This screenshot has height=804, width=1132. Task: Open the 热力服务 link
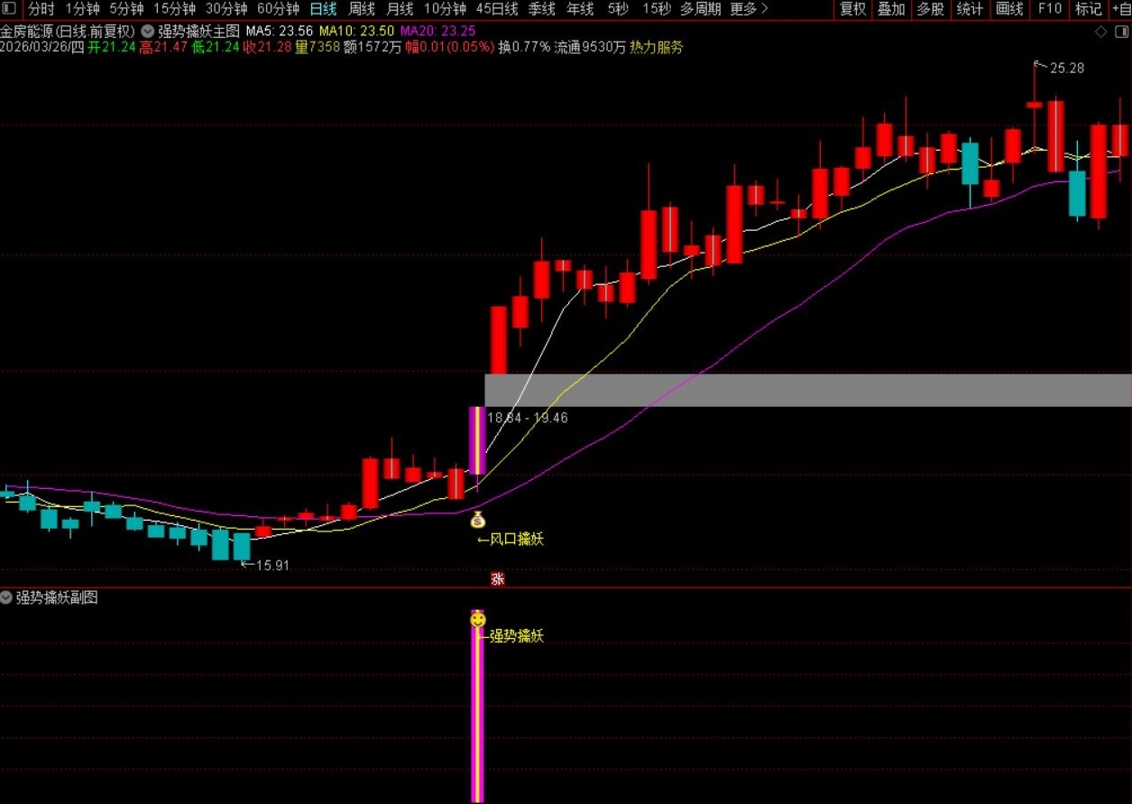pyautogui.click(x=657, y=47)
